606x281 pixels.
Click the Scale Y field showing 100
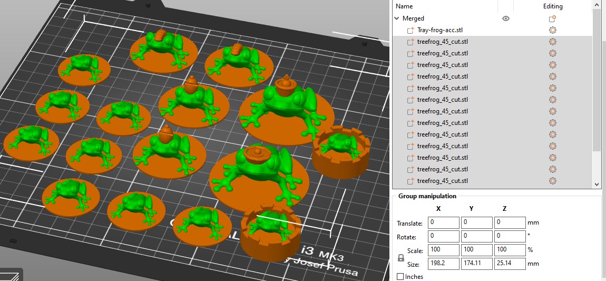coord(476,250)
